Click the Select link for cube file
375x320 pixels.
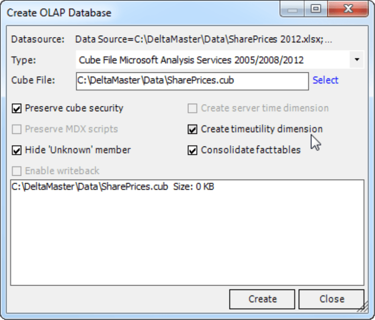pos(326,80)
